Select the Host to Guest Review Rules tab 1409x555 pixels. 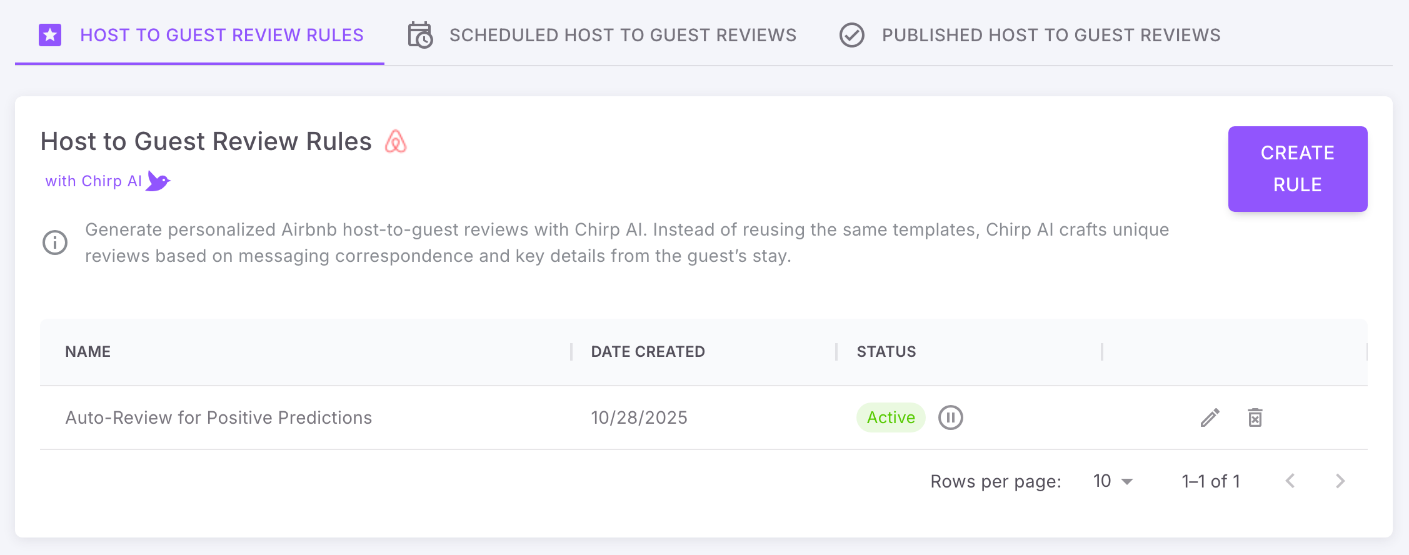[x=200, y=35]
